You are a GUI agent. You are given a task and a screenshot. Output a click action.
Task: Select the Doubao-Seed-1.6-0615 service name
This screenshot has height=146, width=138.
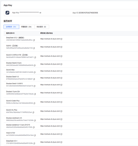click(14, 84)
